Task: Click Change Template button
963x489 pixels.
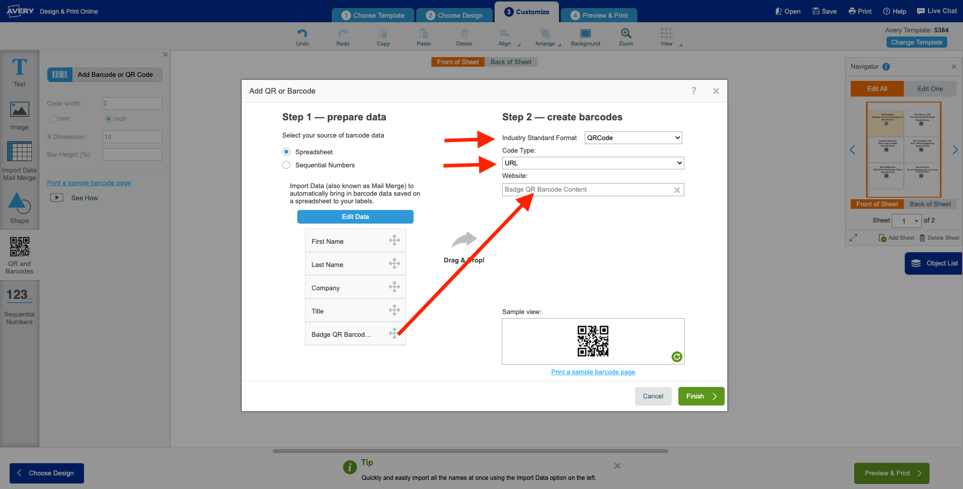Action: click(916, 42)
